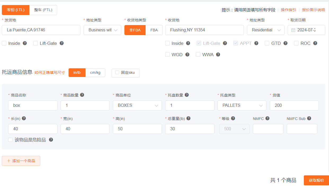Click calendar icon in 取货日期 field
This screenshot has width=329, height=188.
[x=293, y=30]
